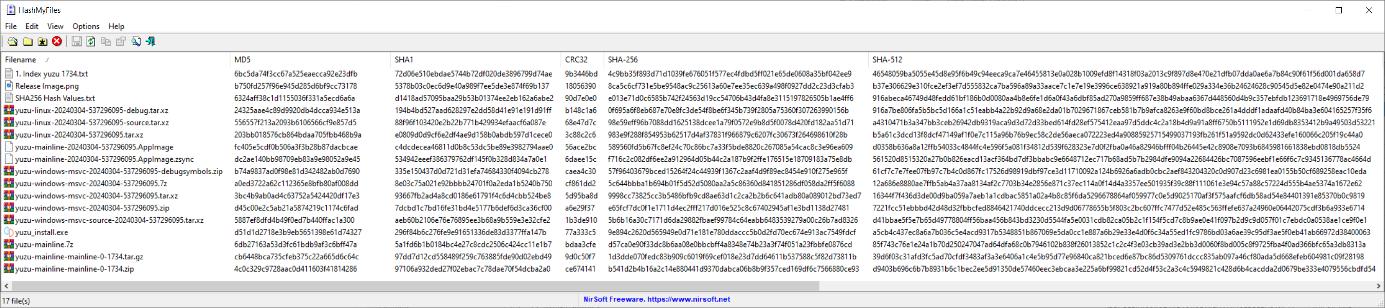Click the 17 file(s) status bar text
Screen dimensions: 1385x308
[x=16, y=301]
